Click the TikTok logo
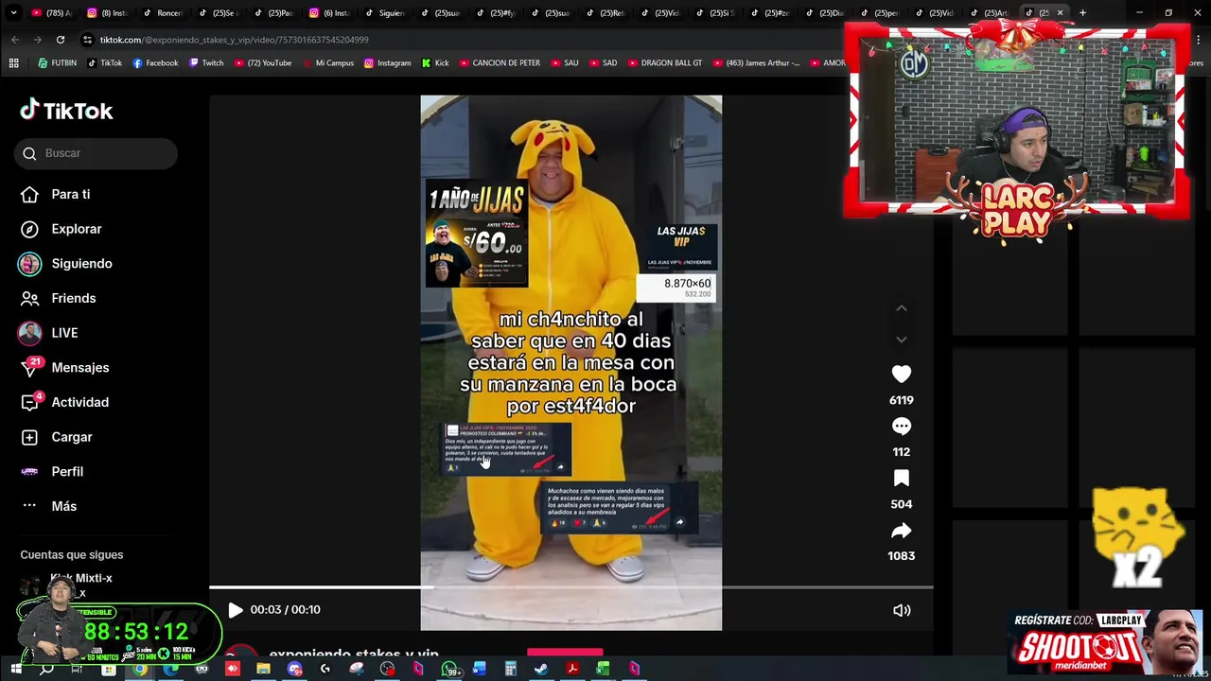The height and width of the screenshot is (681, 1211). coord(66,111)
